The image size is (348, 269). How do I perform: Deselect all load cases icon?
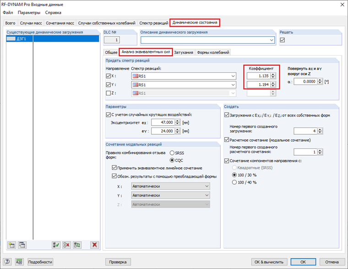pyautogui.click(x=66, y=245)
